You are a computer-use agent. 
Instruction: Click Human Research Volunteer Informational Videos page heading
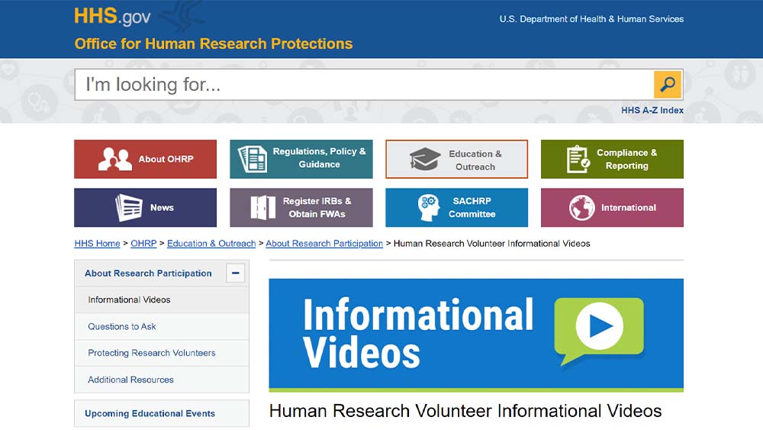[465, 411]
